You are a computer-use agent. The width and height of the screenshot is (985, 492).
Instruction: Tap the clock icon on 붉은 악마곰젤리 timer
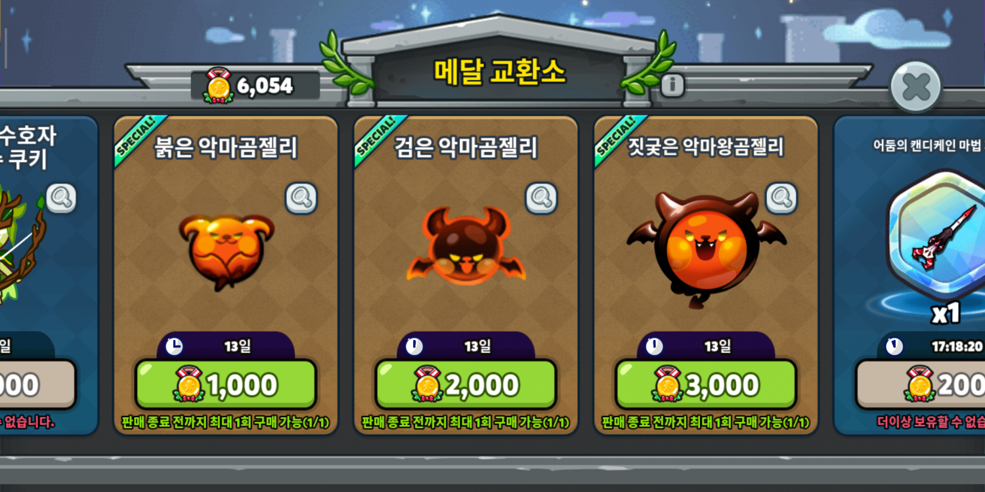click(x=174, y=346)
